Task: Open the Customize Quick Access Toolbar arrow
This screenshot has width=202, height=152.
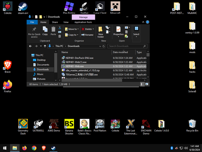Action: tap(44, 17)
